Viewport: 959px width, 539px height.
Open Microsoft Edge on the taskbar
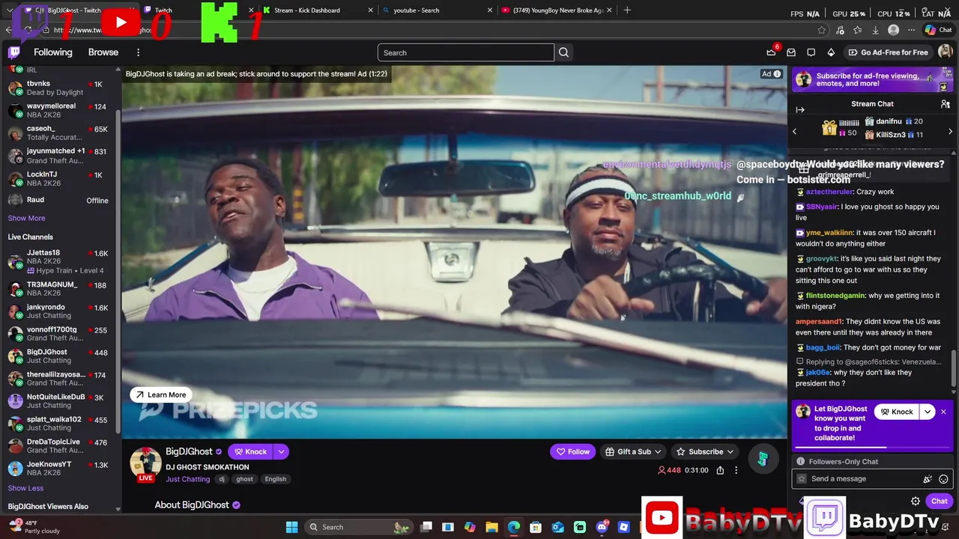point(514,527)
